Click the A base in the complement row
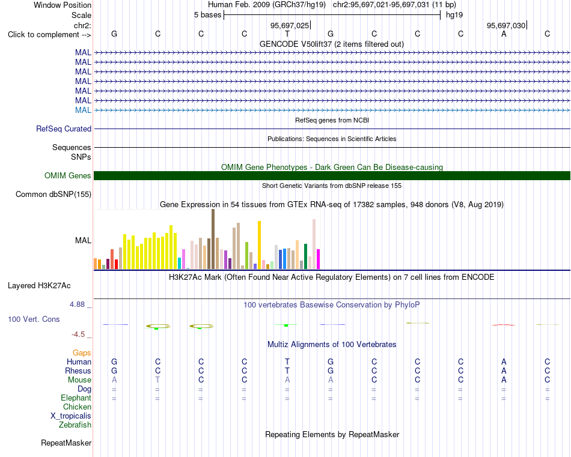Image resolution: width=571 pixels, height=457 pixels. click(504, 34)
